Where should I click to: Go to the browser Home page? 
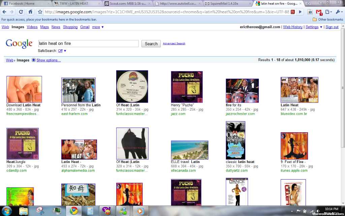click(x=30, y=12)
